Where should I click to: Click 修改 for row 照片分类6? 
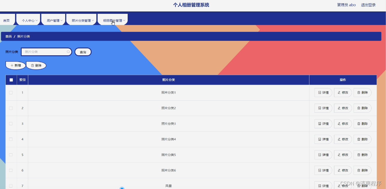[x=343, y=170]
